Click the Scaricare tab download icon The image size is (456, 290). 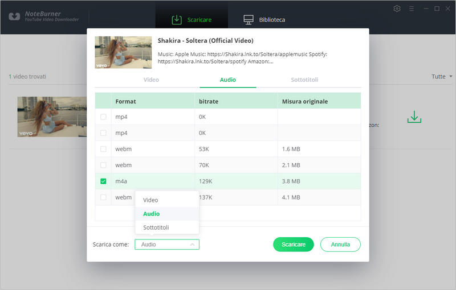(x=177, y=20)
